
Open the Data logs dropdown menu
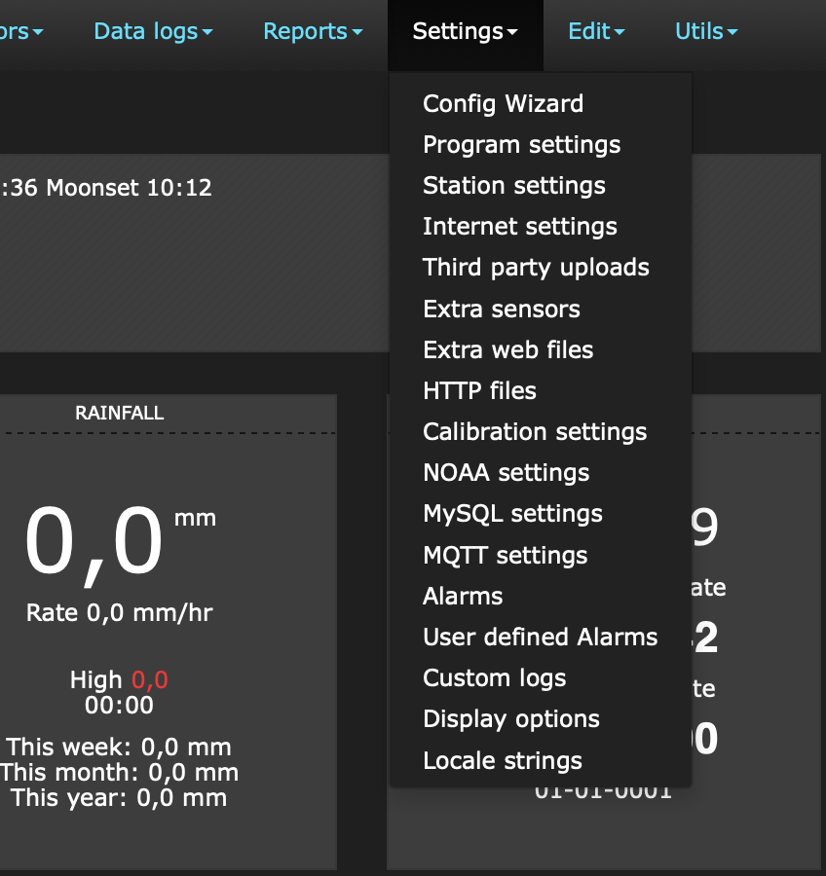(153, 32)
